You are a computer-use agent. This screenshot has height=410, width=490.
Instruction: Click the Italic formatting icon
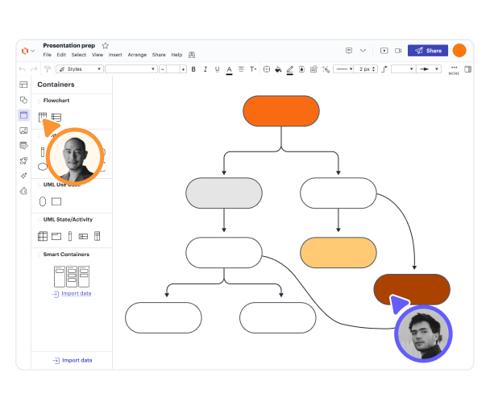pos(217,69)
